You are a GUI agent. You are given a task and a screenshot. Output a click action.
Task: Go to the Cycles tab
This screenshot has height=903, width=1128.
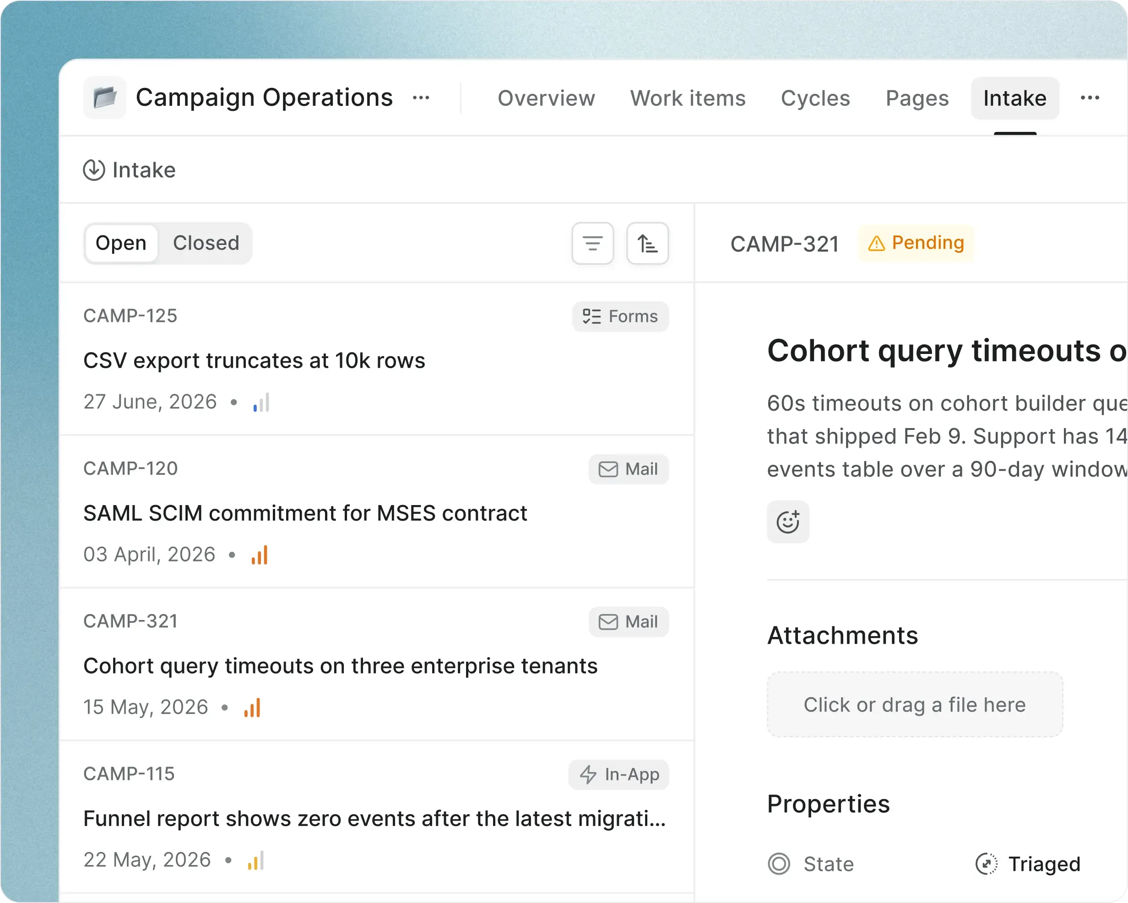[x=815, y=98]
